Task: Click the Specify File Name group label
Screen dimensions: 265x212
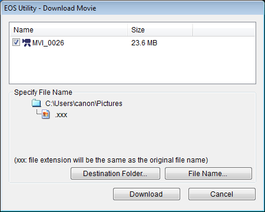Action: [43, 92]
